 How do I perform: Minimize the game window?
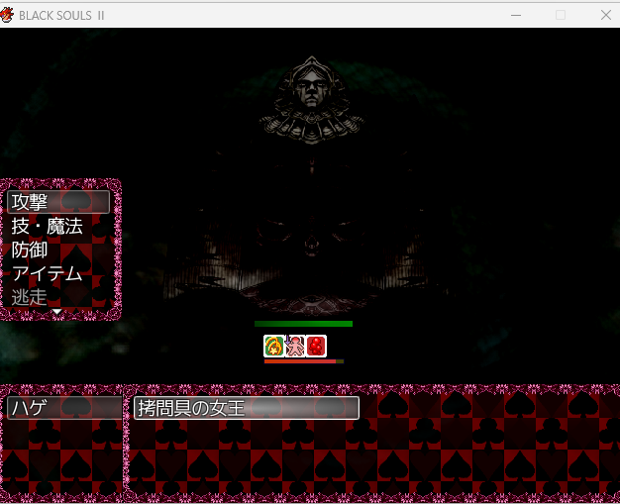[x=516, y=16]
